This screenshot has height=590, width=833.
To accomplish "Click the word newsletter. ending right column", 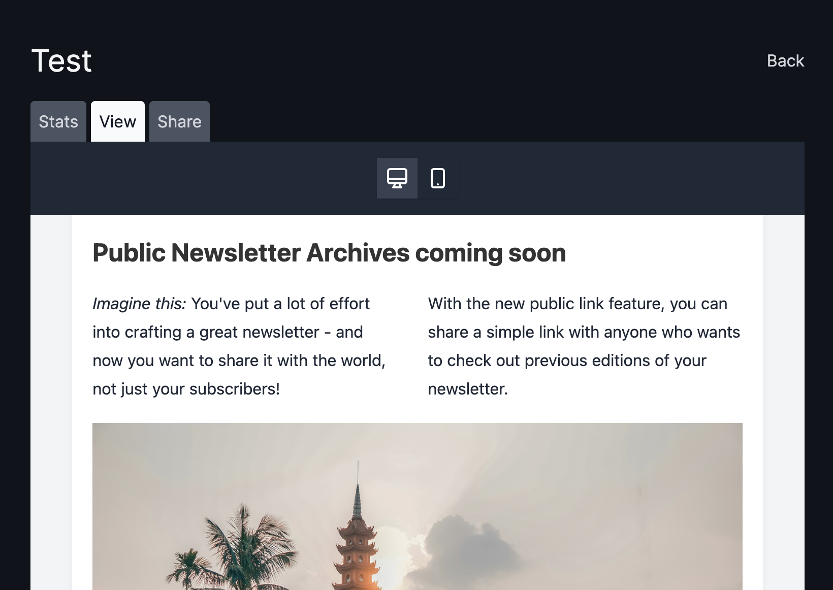I will pos(468,389).
